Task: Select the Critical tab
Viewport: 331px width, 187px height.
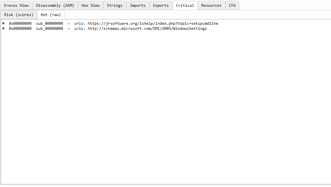Action: tap(185, 5)
